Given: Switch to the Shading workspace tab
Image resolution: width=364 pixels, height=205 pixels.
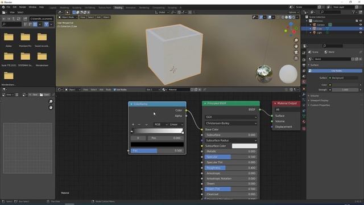Looking at the screenshot, I should (118, 7).
